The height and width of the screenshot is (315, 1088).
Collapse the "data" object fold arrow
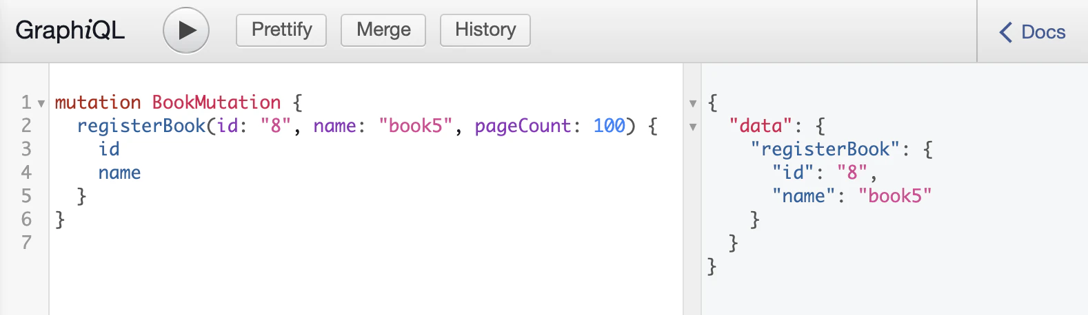[693, 127]
